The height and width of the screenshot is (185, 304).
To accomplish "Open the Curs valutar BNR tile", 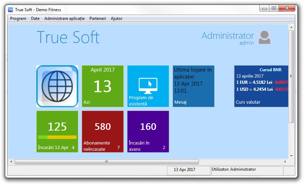I will (261, 86).
